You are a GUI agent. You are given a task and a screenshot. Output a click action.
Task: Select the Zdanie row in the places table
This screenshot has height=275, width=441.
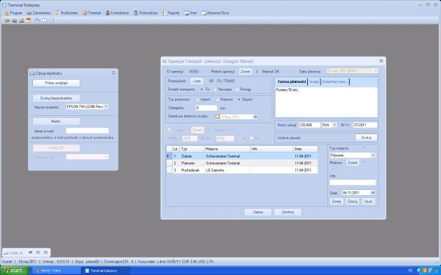click(x=242, y=156)
